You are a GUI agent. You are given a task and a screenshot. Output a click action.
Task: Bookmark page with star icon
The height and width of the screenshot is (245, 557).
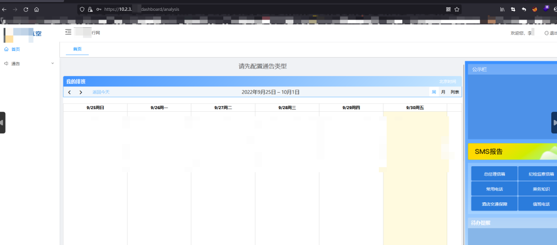(457, 10)
